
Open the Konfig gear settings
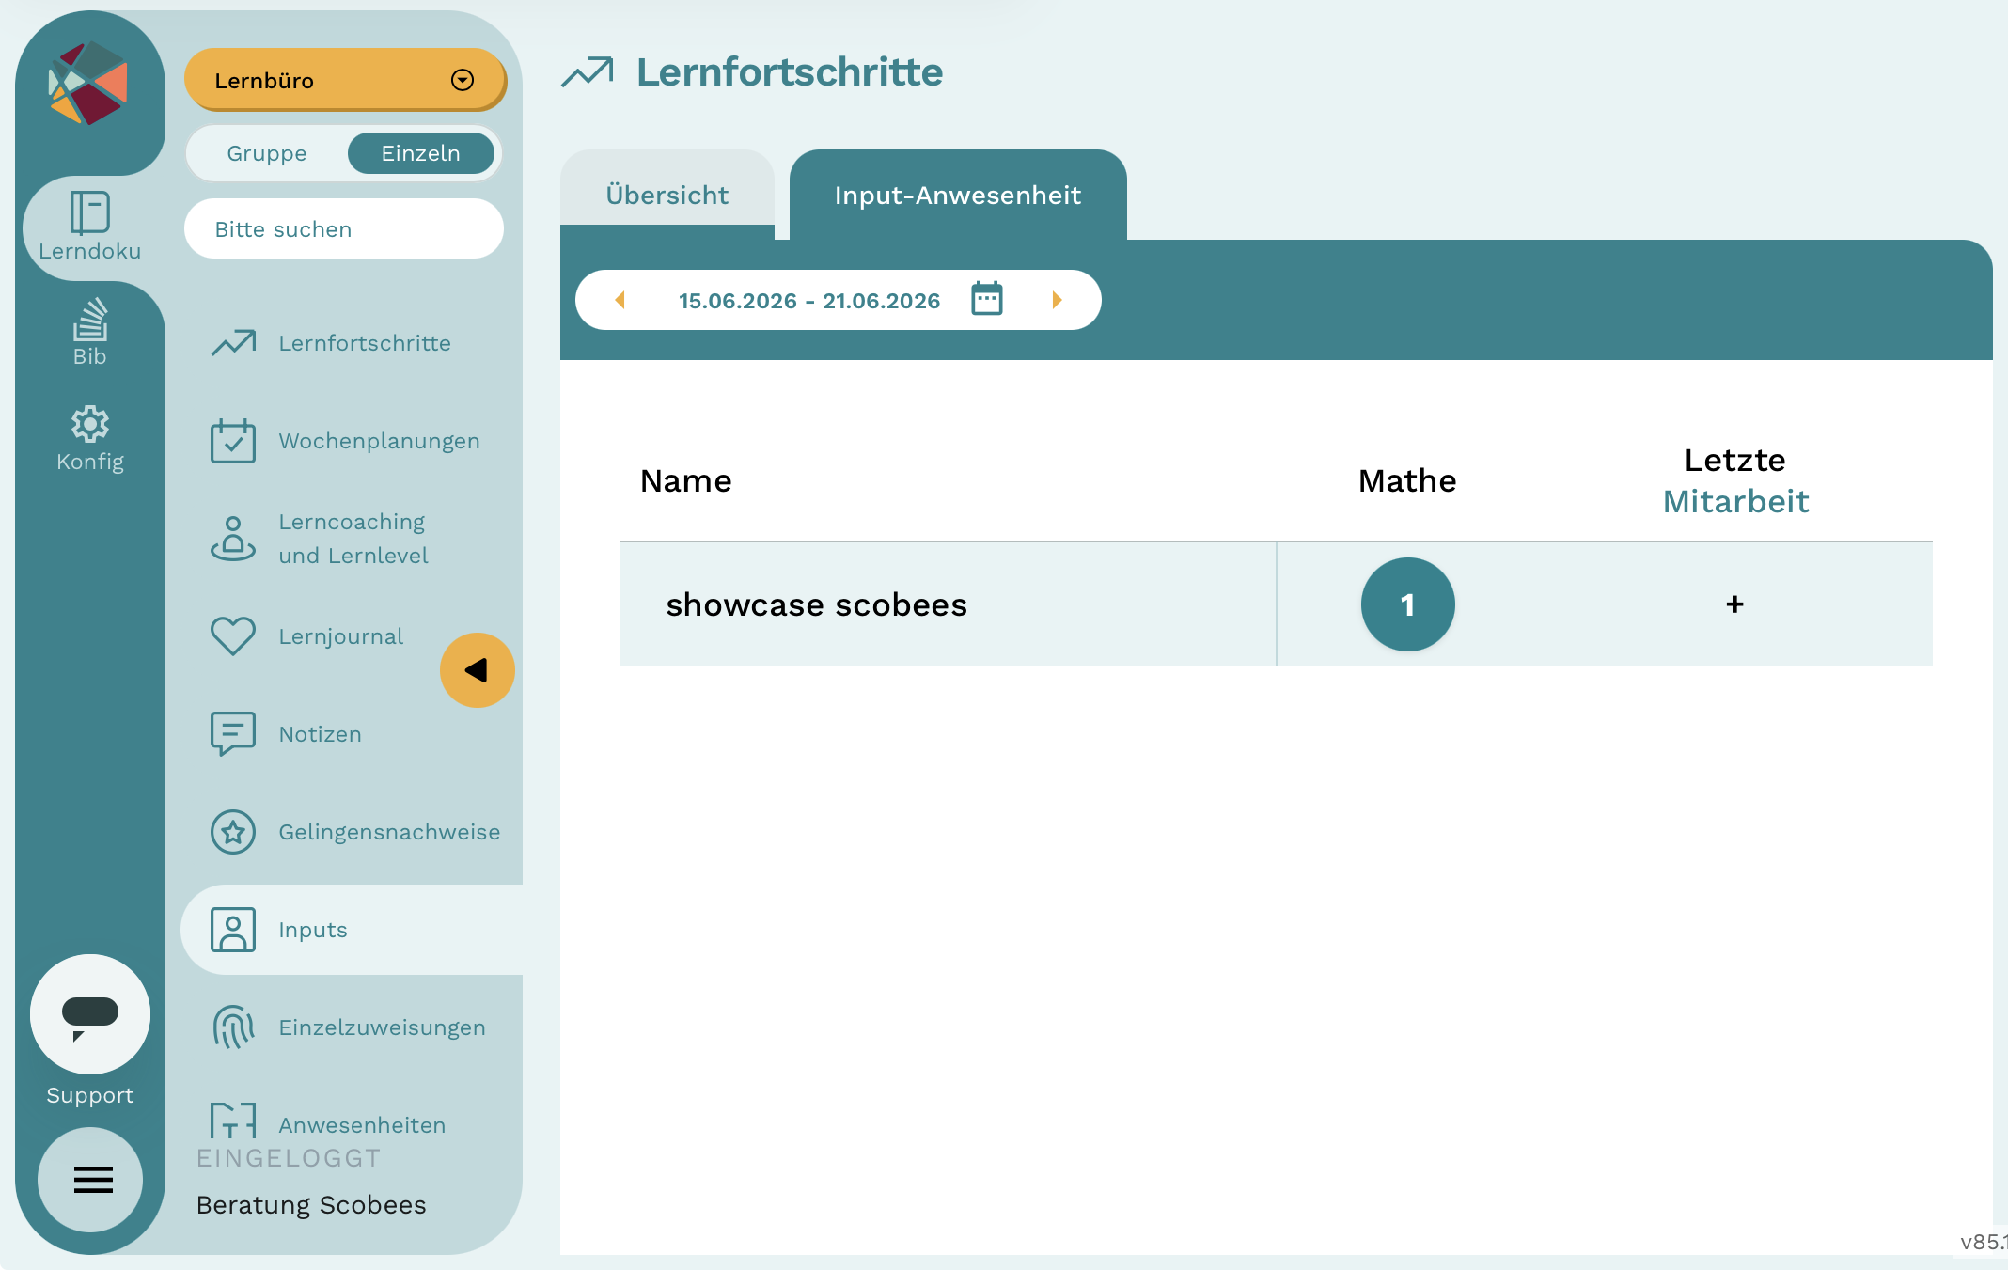[x=90, y=424]
